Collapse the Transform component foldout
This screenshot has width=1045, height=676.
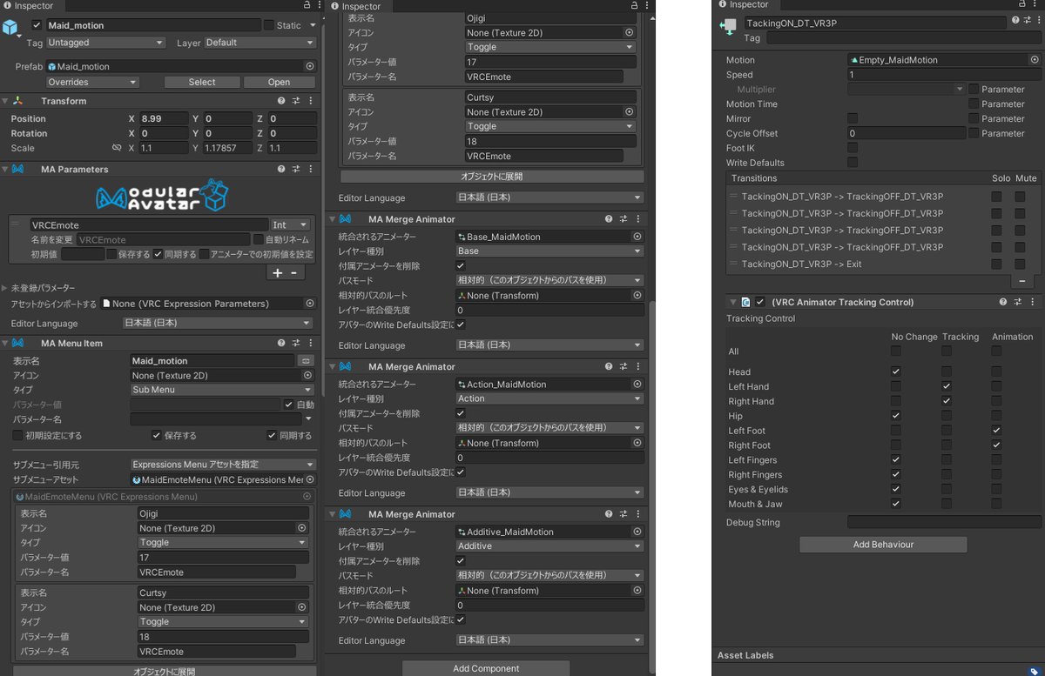coord(4,101)
